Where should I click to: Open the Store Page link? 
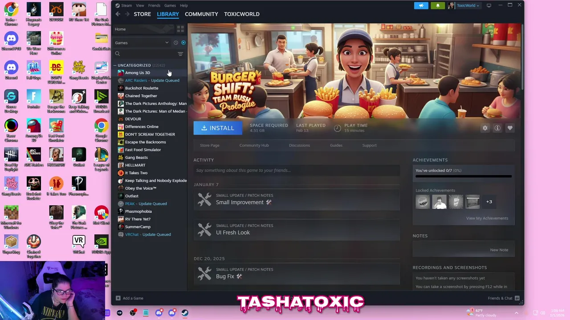click(209, 145)
